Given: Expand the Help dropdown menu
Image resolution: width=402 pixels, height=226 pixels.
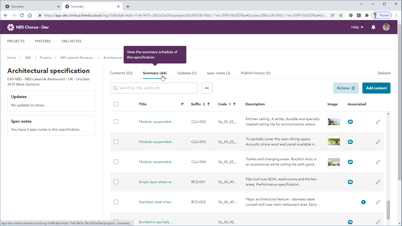Looking at the screenshot, I should [x=357, y=27].
